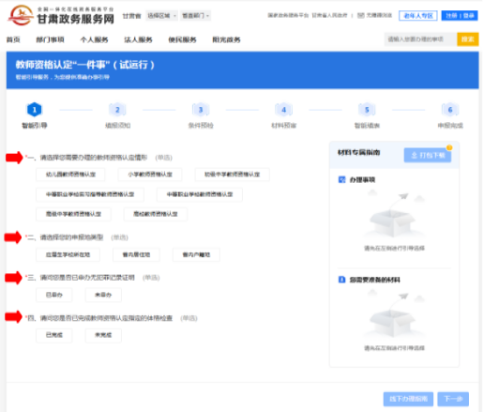Select 省内居住地 as application location

pyautogui.click(x=136, y=254)
